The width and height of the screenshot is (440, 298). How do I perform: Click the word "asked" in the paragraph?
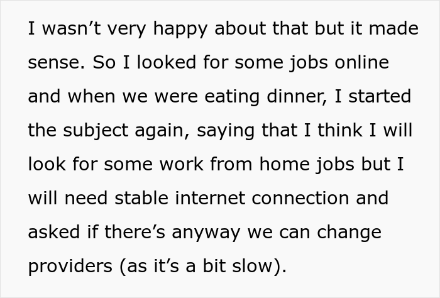[53, 232]
